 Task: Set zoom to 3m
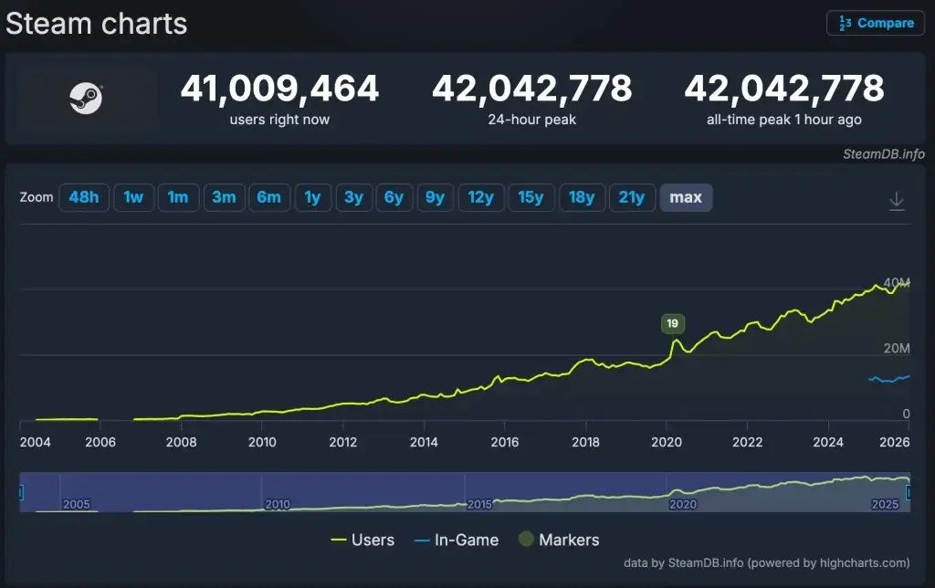[x=224, y=197]
